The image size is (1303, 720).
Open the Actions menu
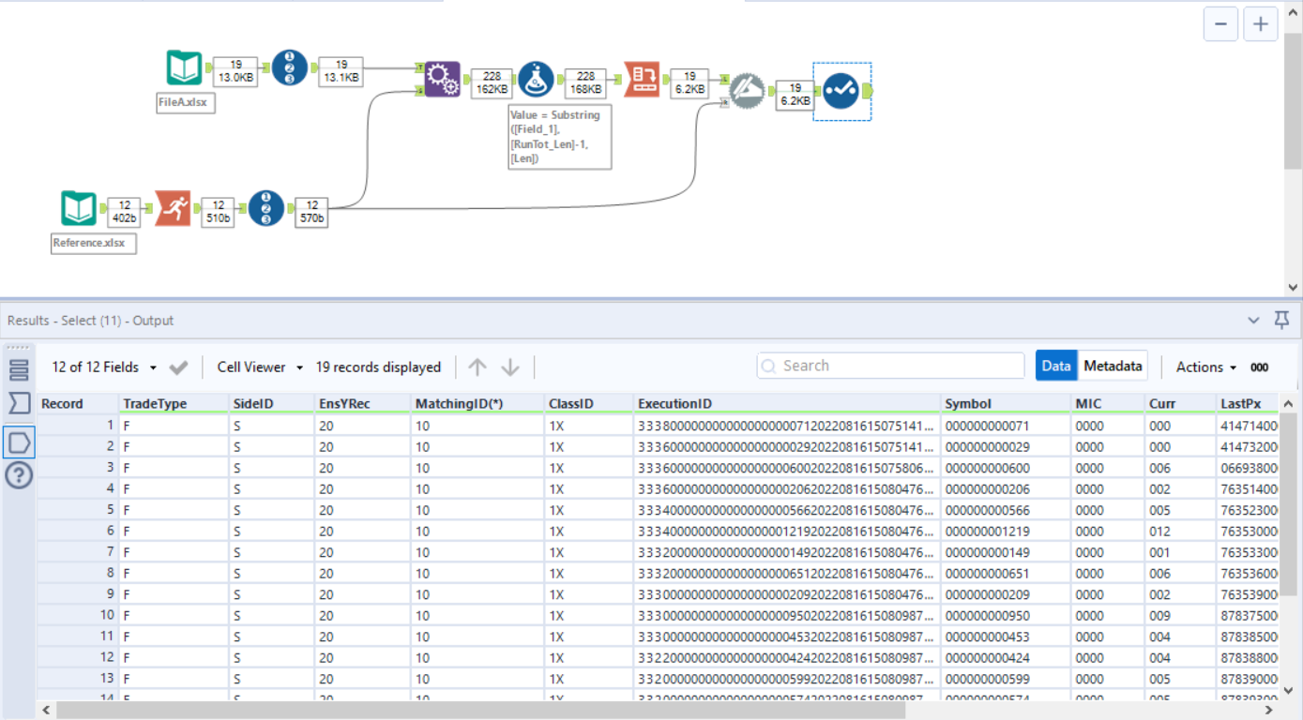click(x=1204, y=367)
